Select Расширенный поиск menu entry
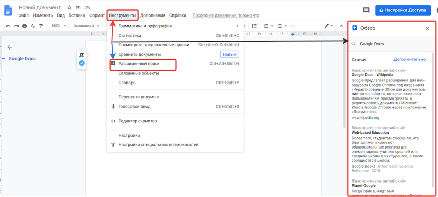Image resolution: width=438 pixels, height=197 pixels. [175, 64]
